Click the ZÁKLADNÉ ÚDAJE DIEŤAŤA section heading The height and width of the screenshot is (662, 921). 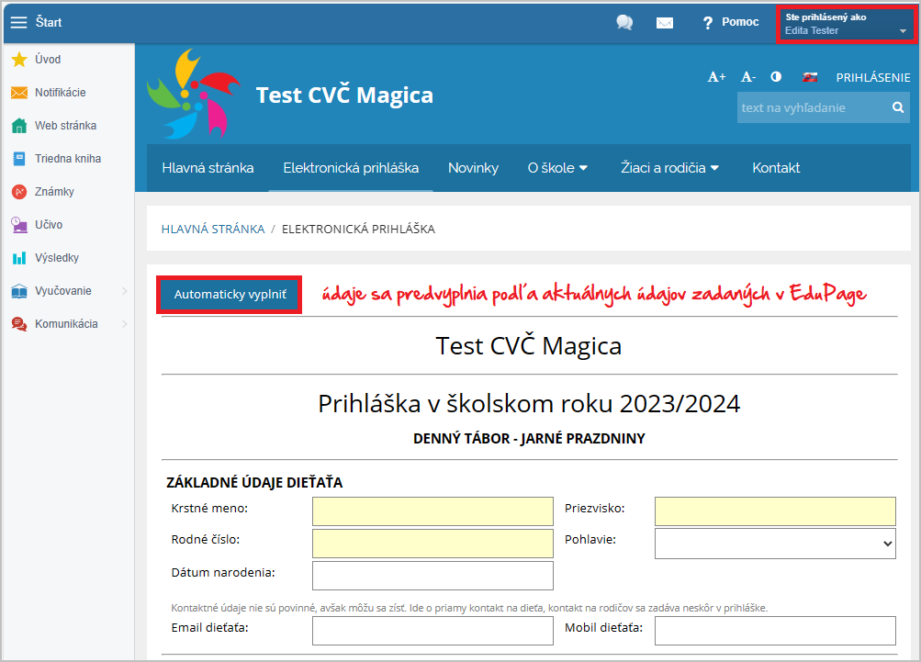click(254, 483)
